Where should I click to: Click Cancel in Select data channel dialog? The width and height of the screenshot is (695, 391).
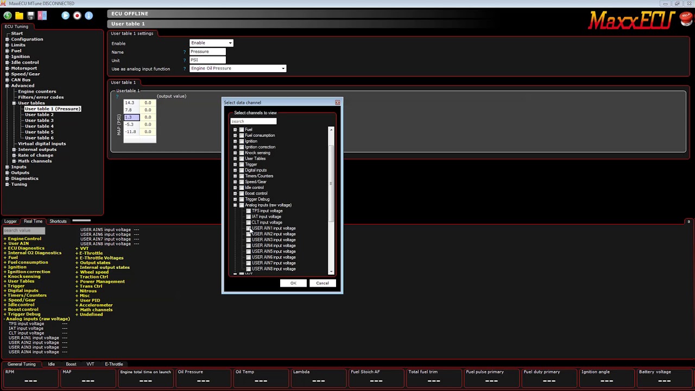pyautogui.click(x=323, y=283)
